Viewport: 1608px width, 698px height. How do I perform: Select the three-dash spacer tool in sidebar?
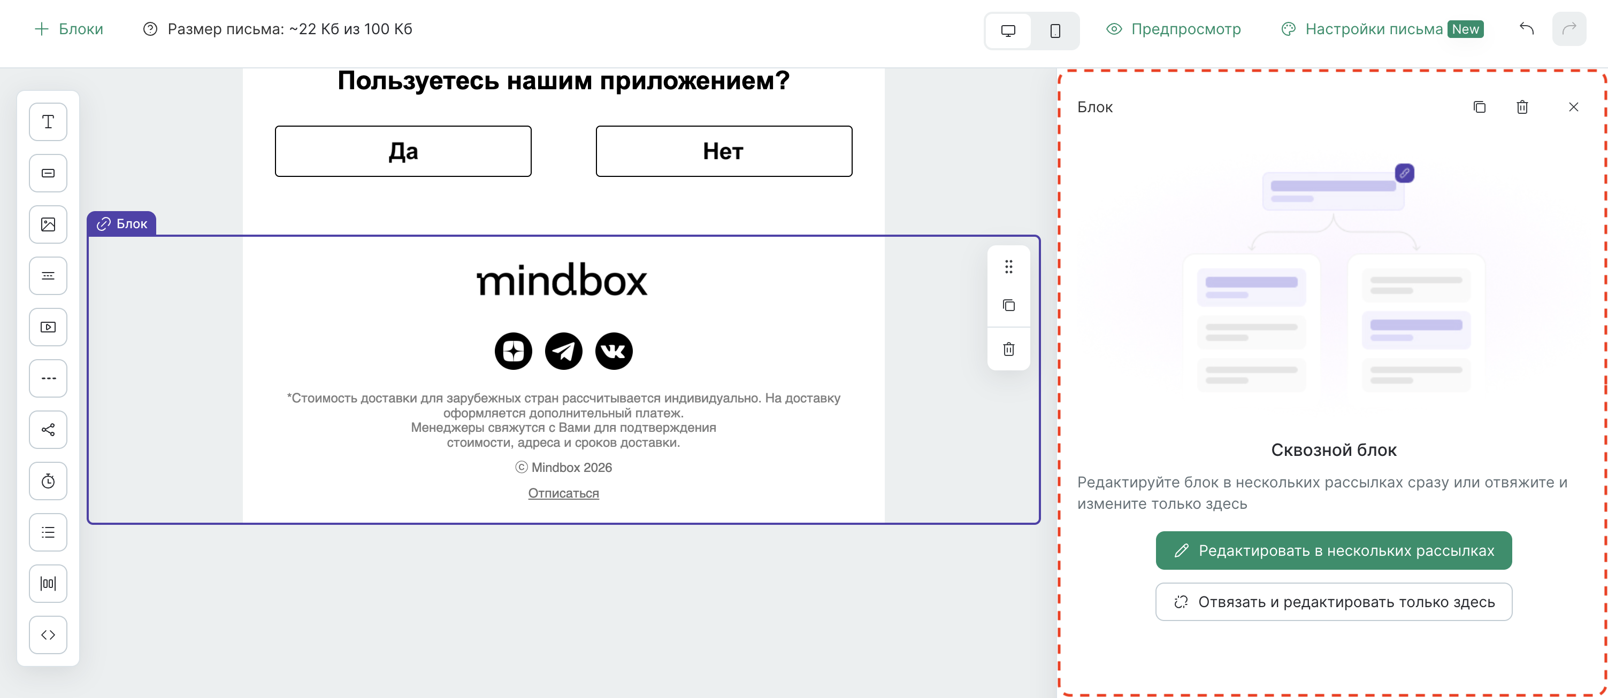point(48,378)
